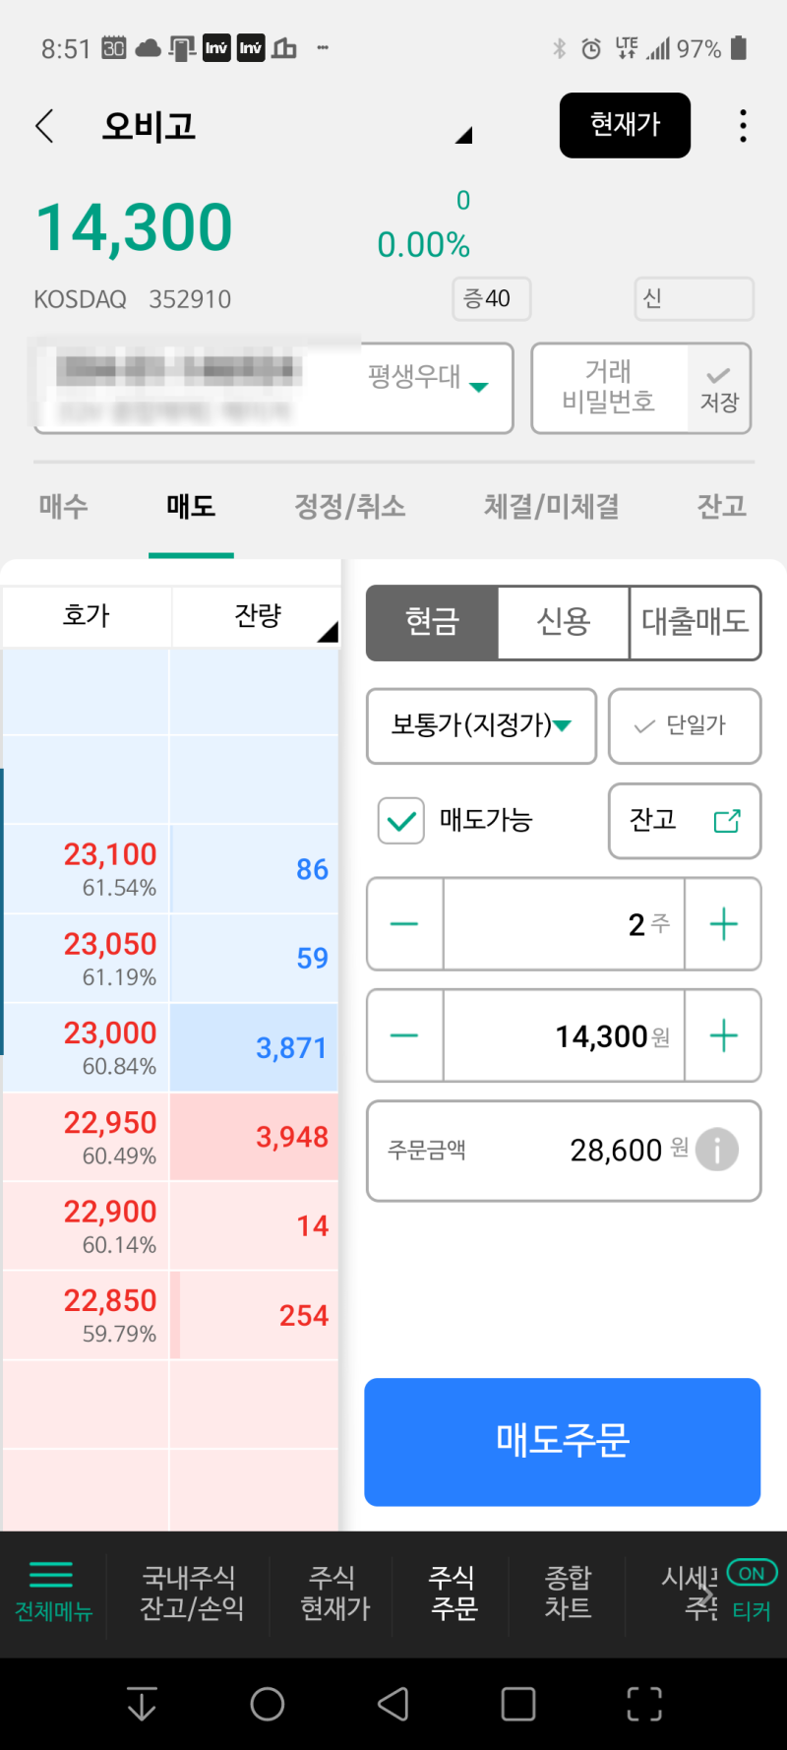Select the 신용 payment option
Screen dimensions: 787x1750
click(563, 622)
